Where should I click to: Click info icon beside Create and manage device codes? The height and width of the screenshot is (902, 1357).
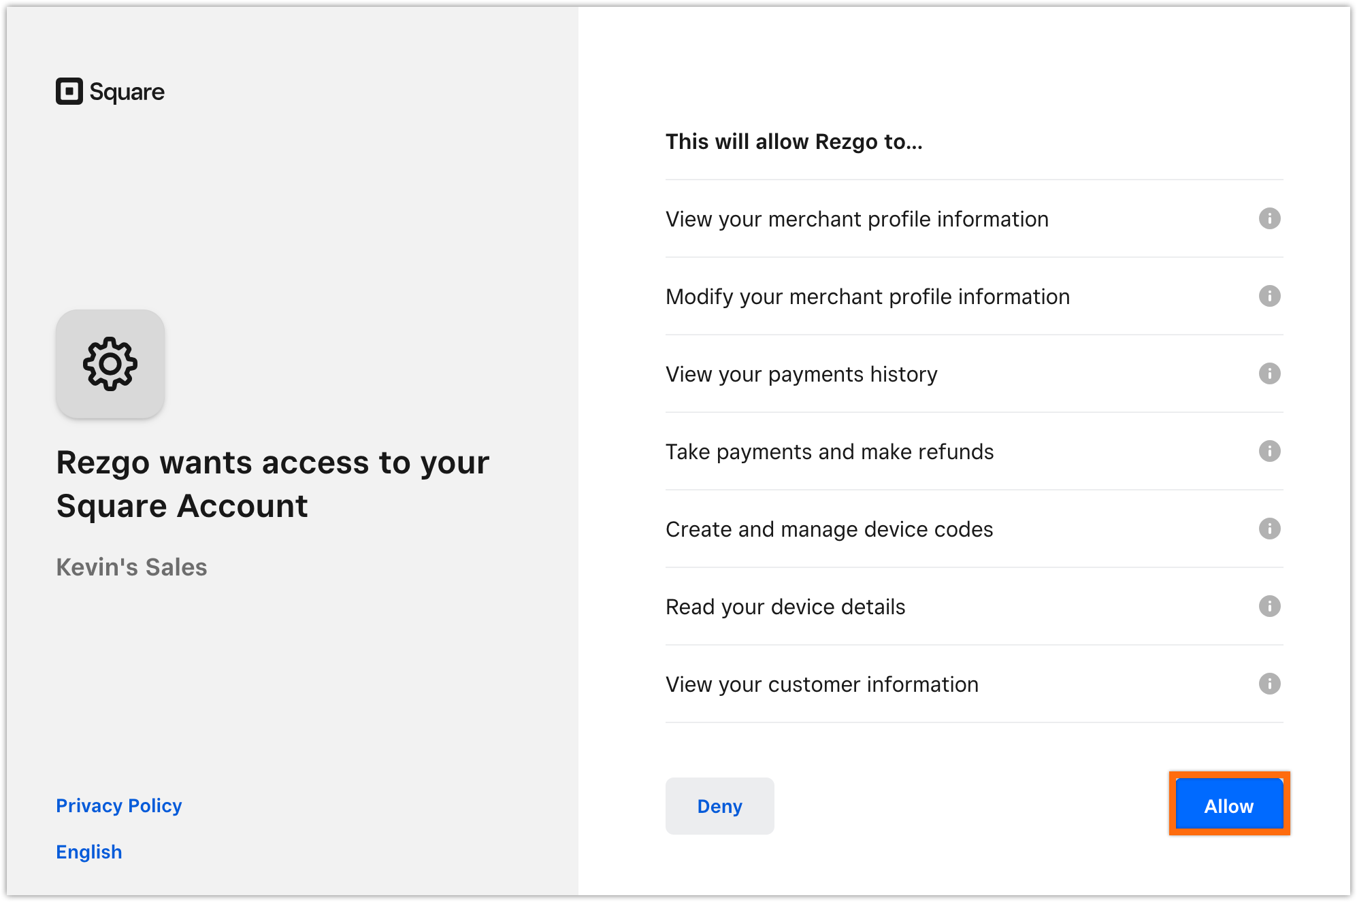pos(1269,529)
